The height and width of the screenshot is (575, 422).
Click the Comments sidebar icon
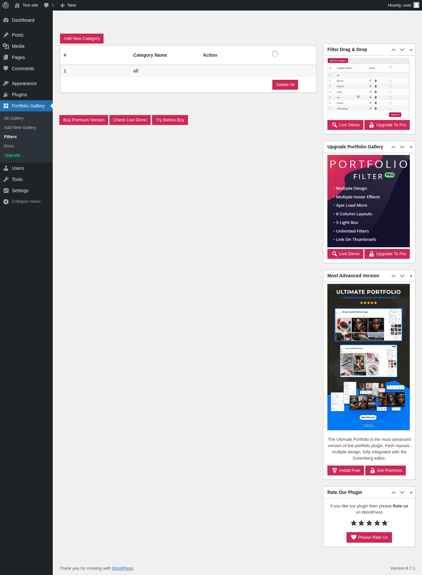6,69
